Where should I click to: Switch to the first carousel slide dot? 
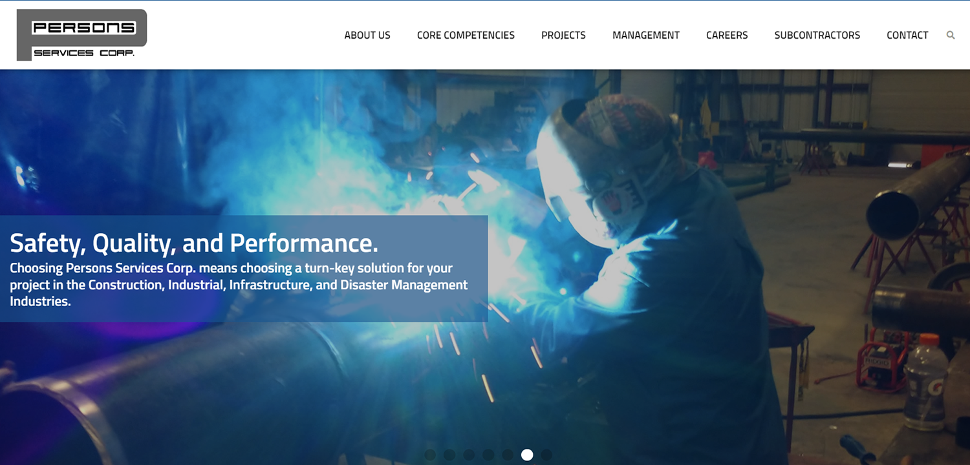coord(430,455)
